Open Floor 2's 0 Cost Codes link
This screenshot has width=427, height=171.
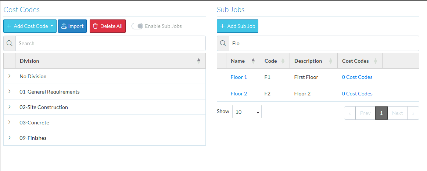357,94
